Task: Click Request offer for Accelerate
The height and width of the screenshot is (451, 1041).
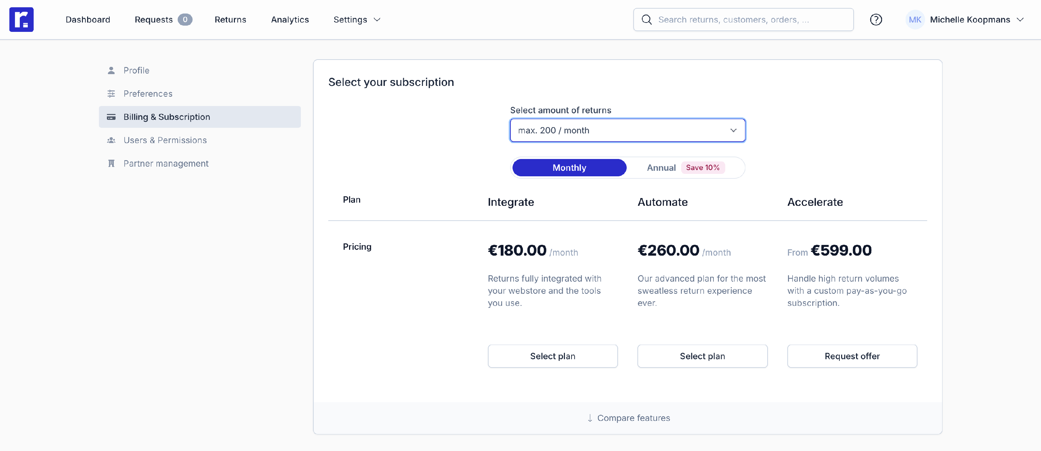Action: [852, 356]
